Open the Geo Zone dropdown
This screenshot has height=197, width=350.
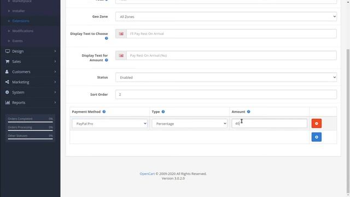coord(226,16)
